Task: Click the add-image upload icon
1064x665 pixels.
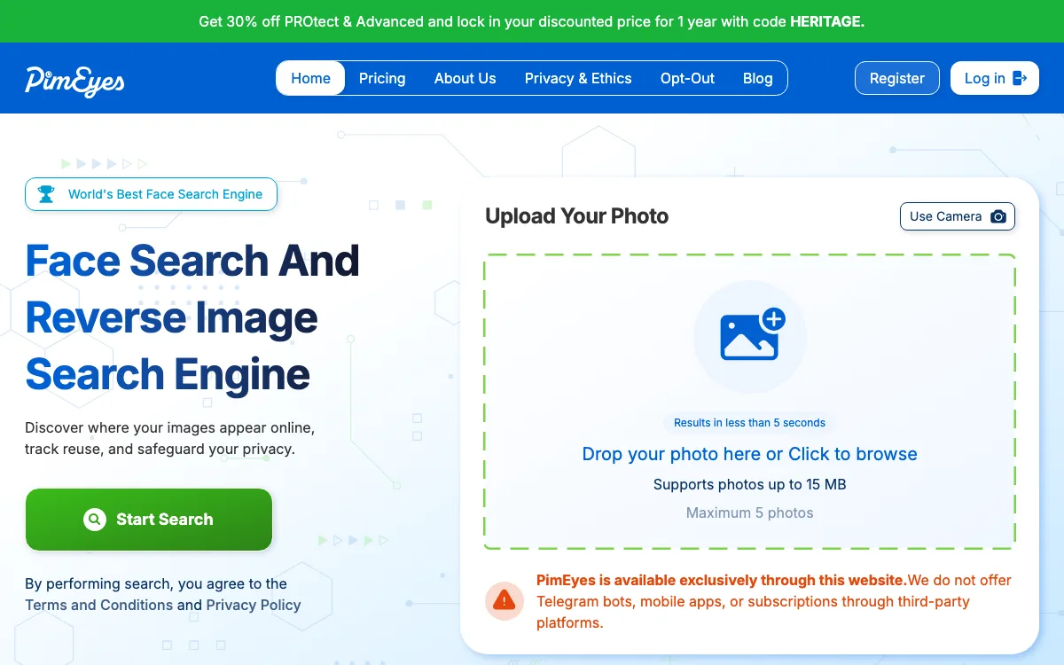Action: coord(753,333)
